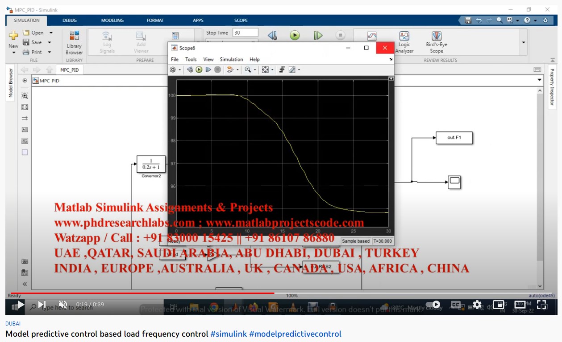
Task: Click Scope6 Step Back icon
Action: [x=190, y=69]
